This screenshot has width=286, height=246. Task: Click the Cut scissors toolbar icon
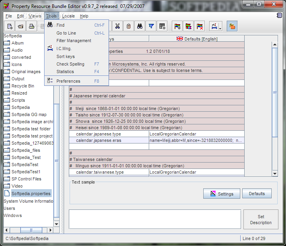click(x=117, y=26)
